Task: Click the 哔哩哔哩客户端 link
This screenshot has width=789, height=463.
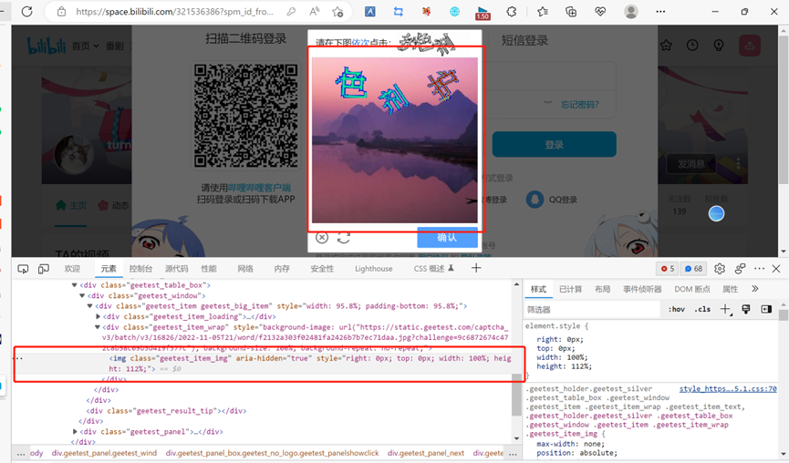Action: 260,188
